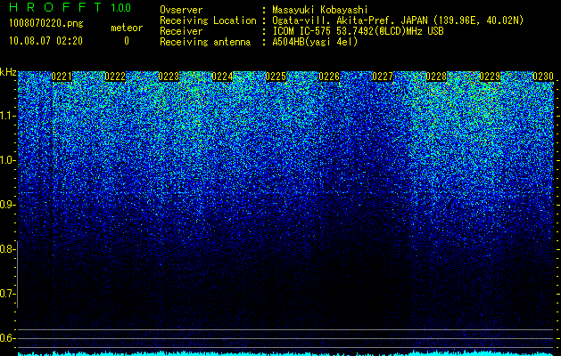Screen dimensions: 561x356
Task: Click the 0225 time marker
Action: (x=276, y=77)
